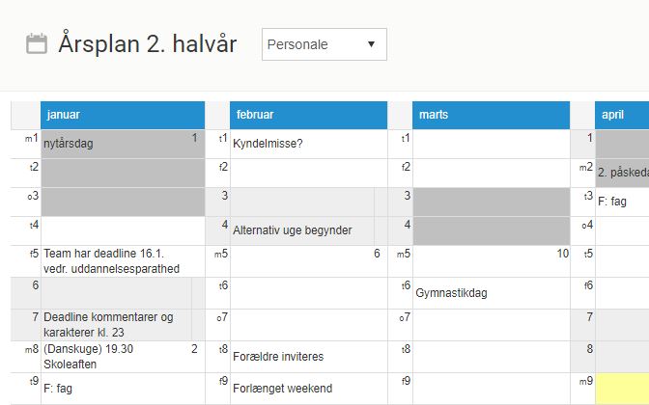Click the Årsplan 2. halvår heading
This screenshot has width=649, height=405.
point(148,43)
